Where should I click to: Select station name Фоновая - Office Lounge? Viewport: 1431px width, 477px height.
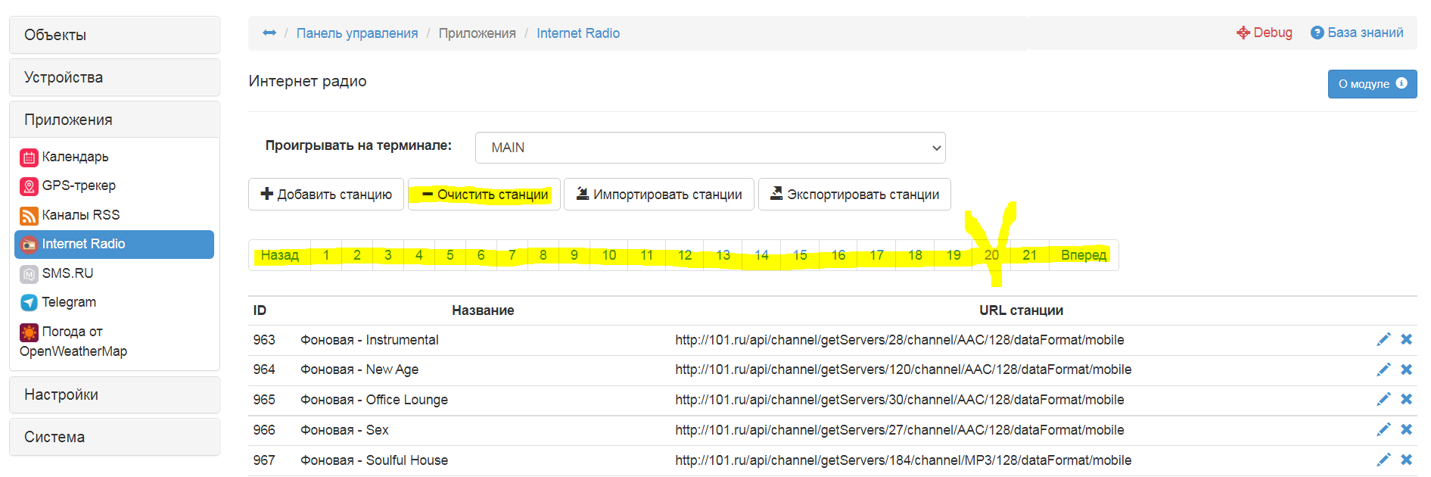pos(374,400)
